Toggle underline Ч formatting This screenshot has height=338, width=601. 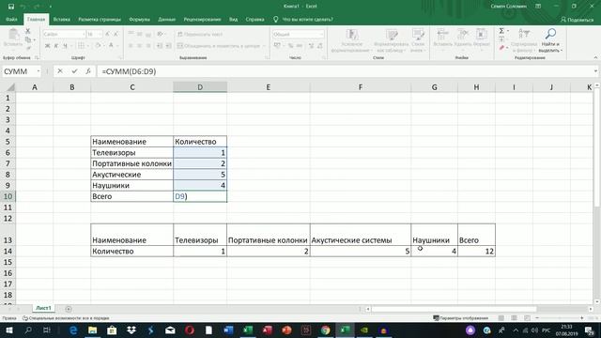pyautogui.click(x=65, y=46)
